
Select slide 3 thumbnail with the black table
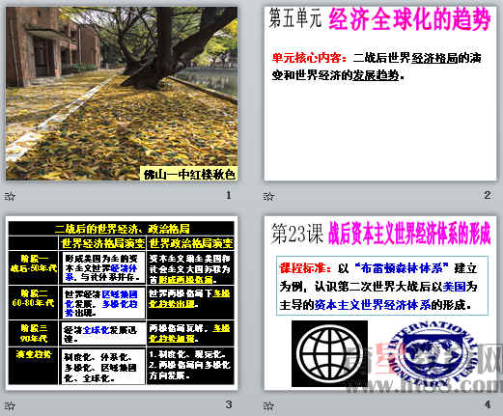click(122, 303)
